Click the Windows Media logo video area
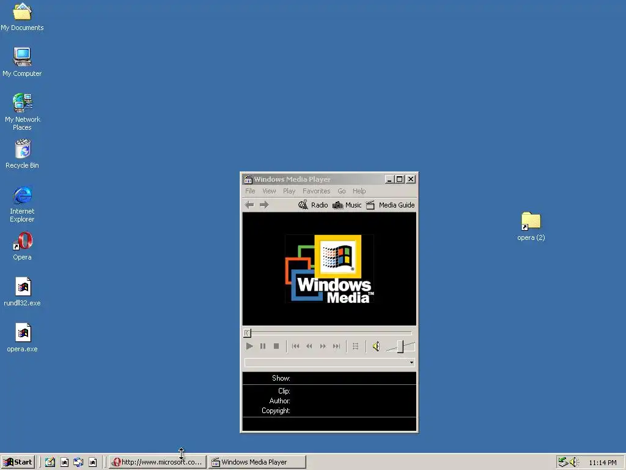The width and height of the screenshot is (626, 470). point(330,269)
